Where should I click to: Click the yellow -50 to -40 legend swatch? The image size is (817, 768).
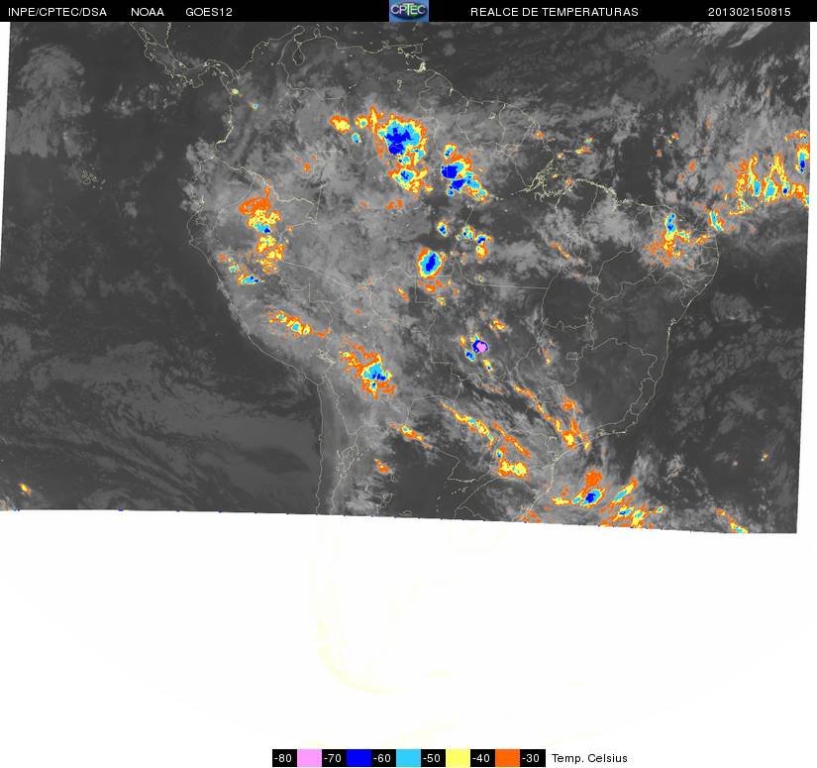click(x=458, y=758)
